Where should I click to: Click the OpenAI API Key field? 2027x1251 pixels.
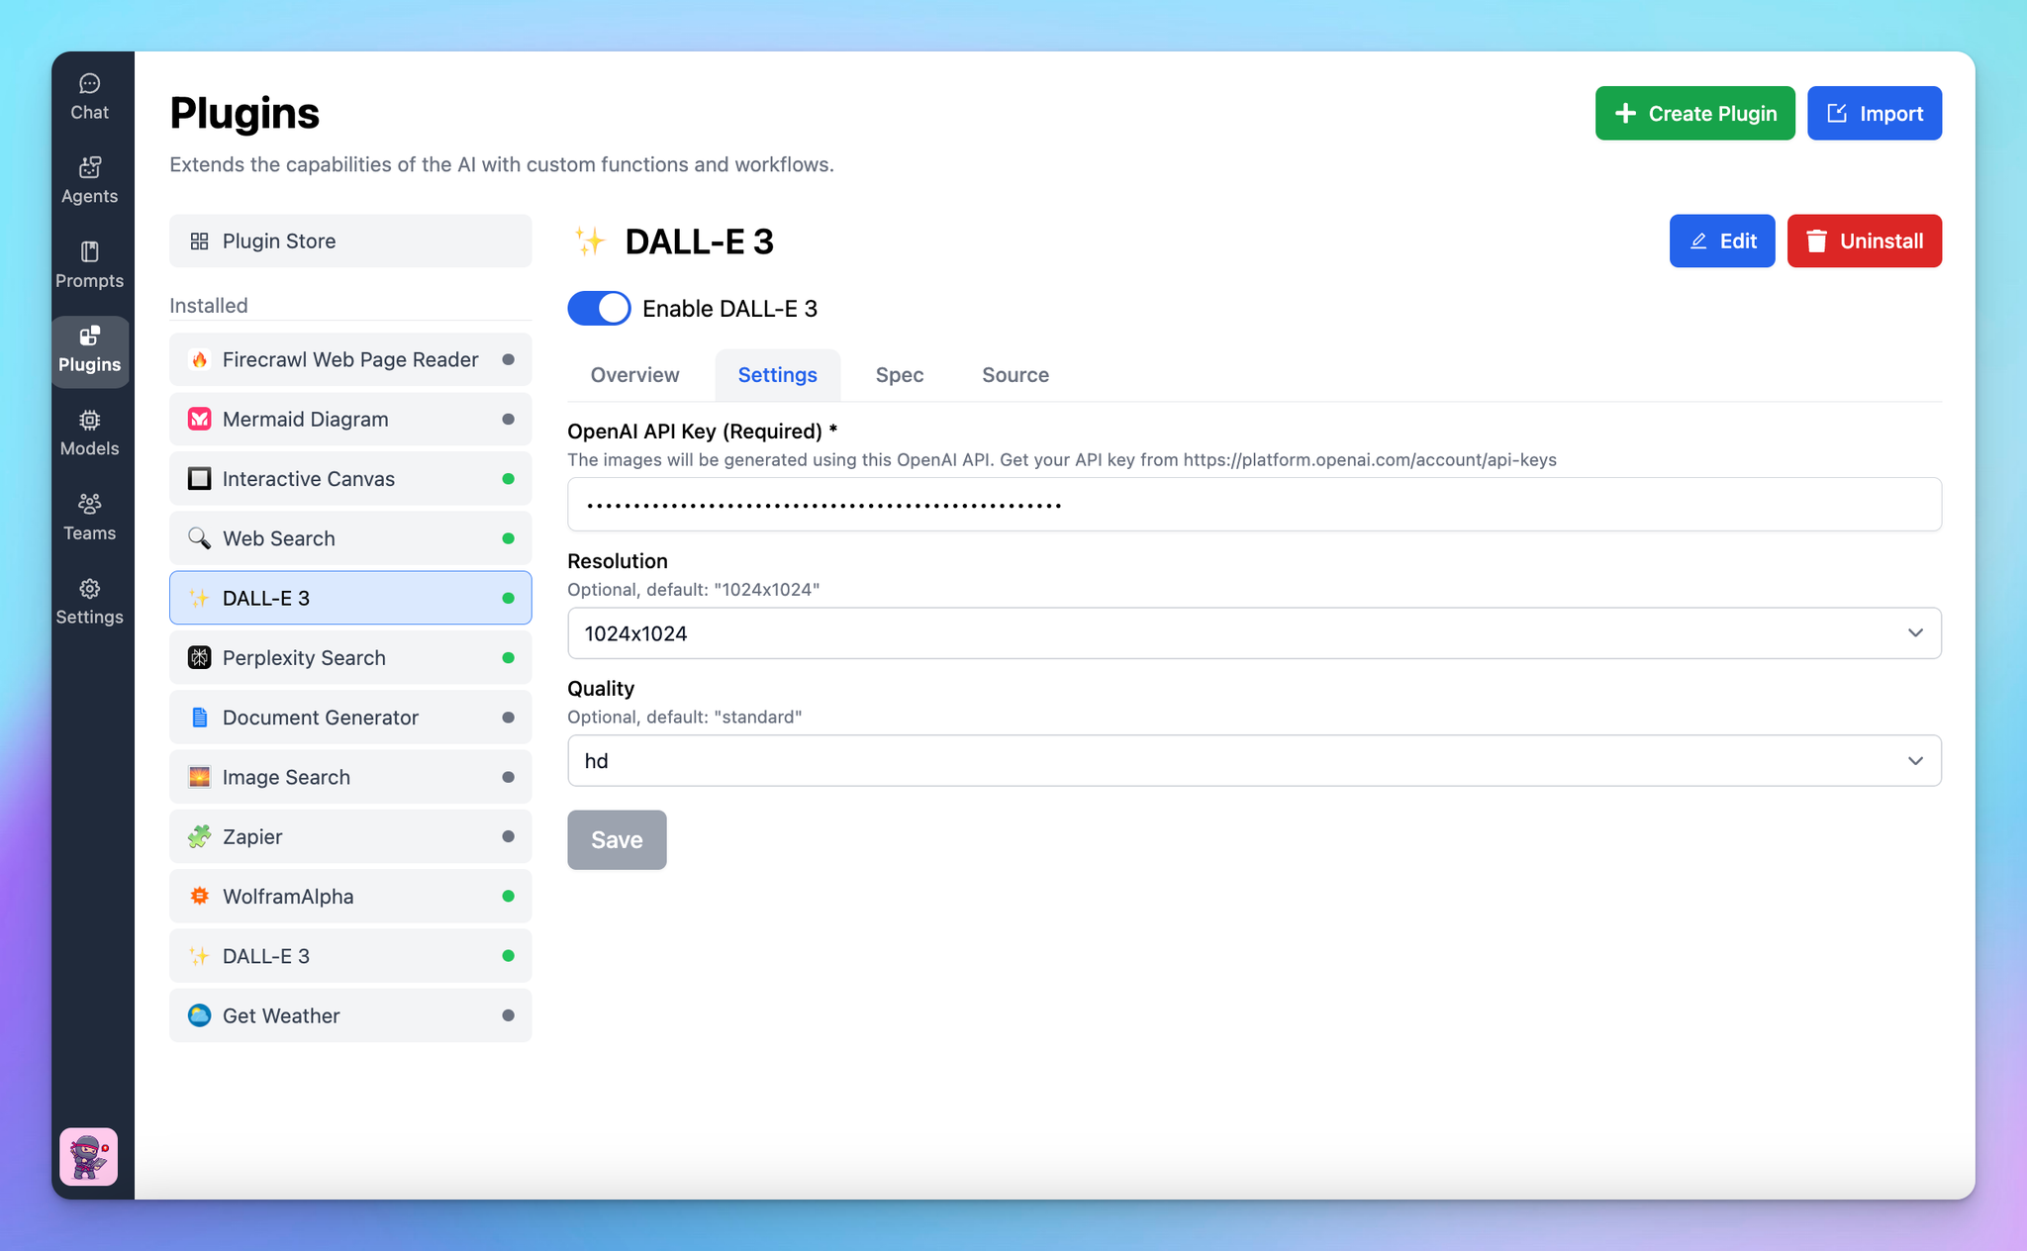[x=1254, y=504]
